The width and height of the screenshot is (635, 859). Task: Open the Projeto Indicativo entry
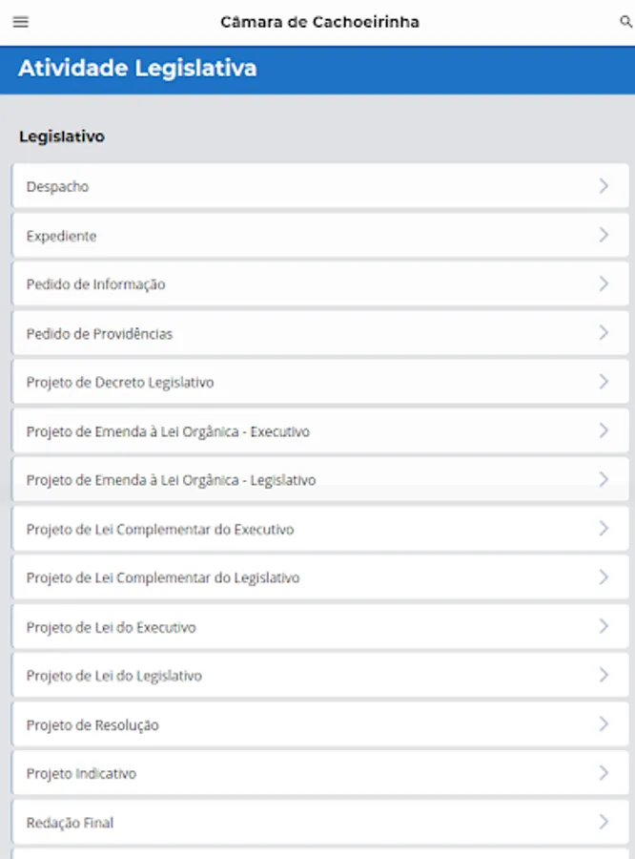click(x=81, y=773)
